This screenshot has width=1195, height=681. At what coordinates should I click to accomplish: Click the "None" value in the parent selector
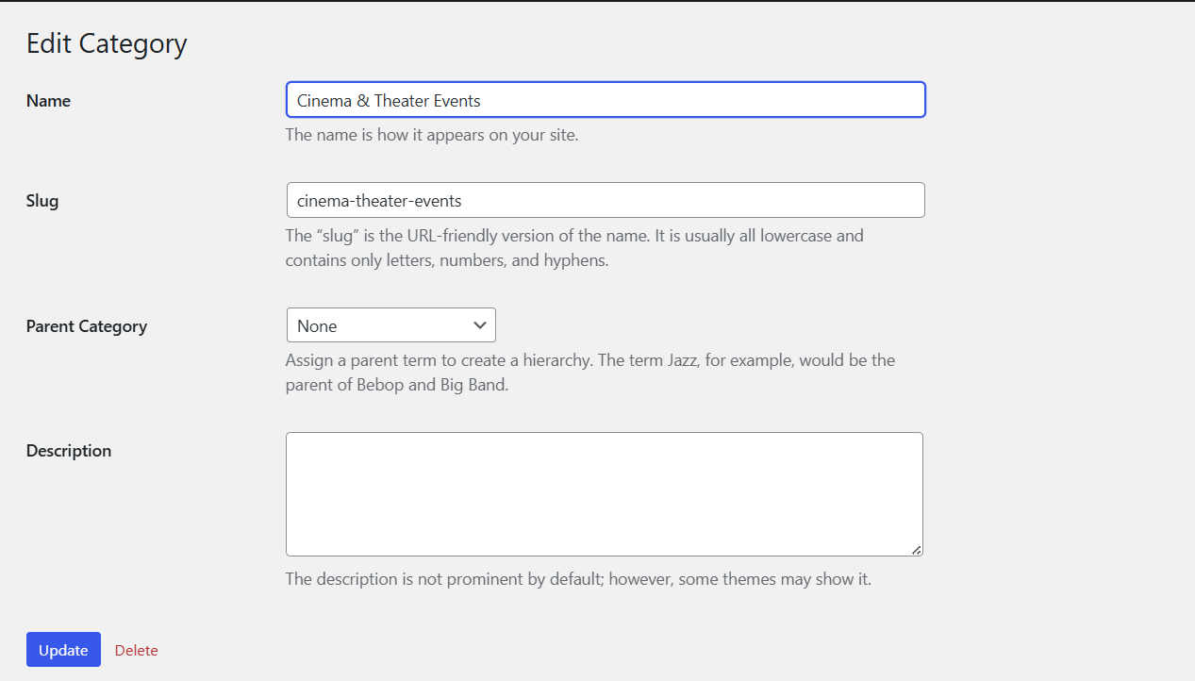317,326
